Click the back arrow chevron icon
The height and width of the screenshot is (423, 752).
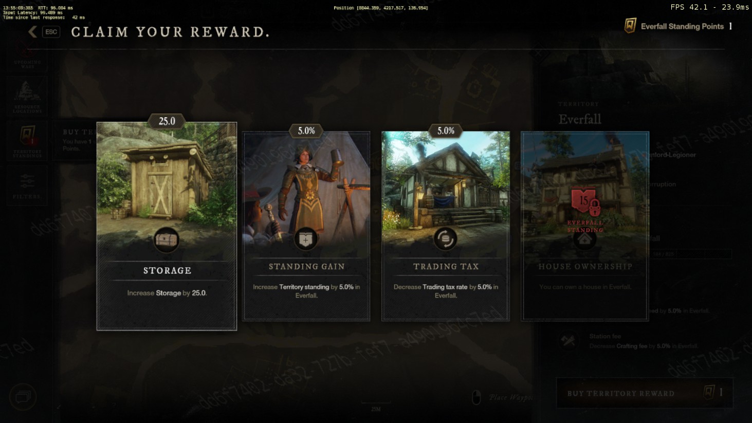tap(32, 32)
